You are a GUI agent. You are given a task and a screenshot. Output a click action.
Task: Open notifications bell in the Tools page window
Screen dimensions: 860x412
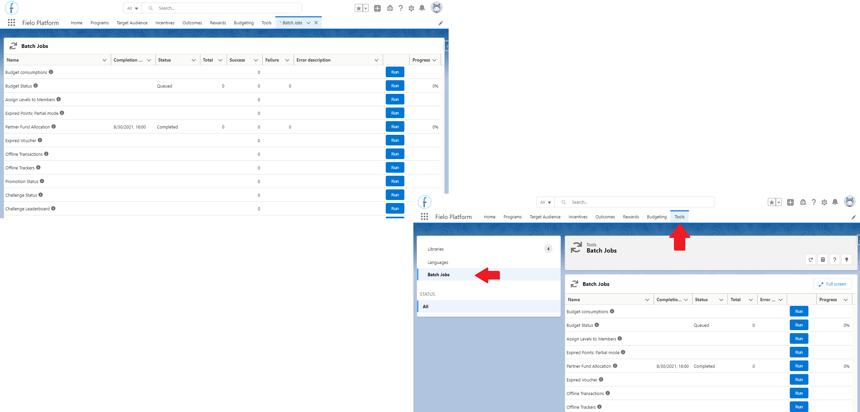point(835,202)
